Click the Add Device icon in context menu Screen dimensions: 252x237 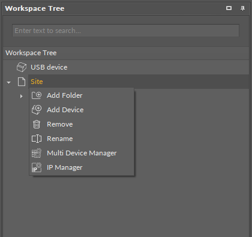[x=37, y=110]
